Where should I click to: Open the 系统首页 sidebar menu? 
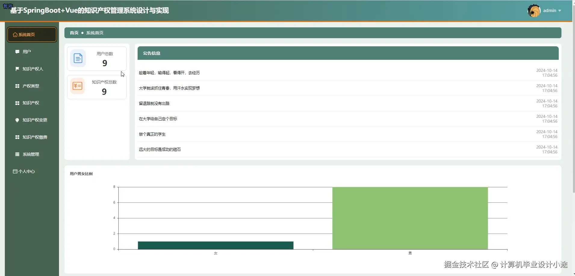[32, 35]
